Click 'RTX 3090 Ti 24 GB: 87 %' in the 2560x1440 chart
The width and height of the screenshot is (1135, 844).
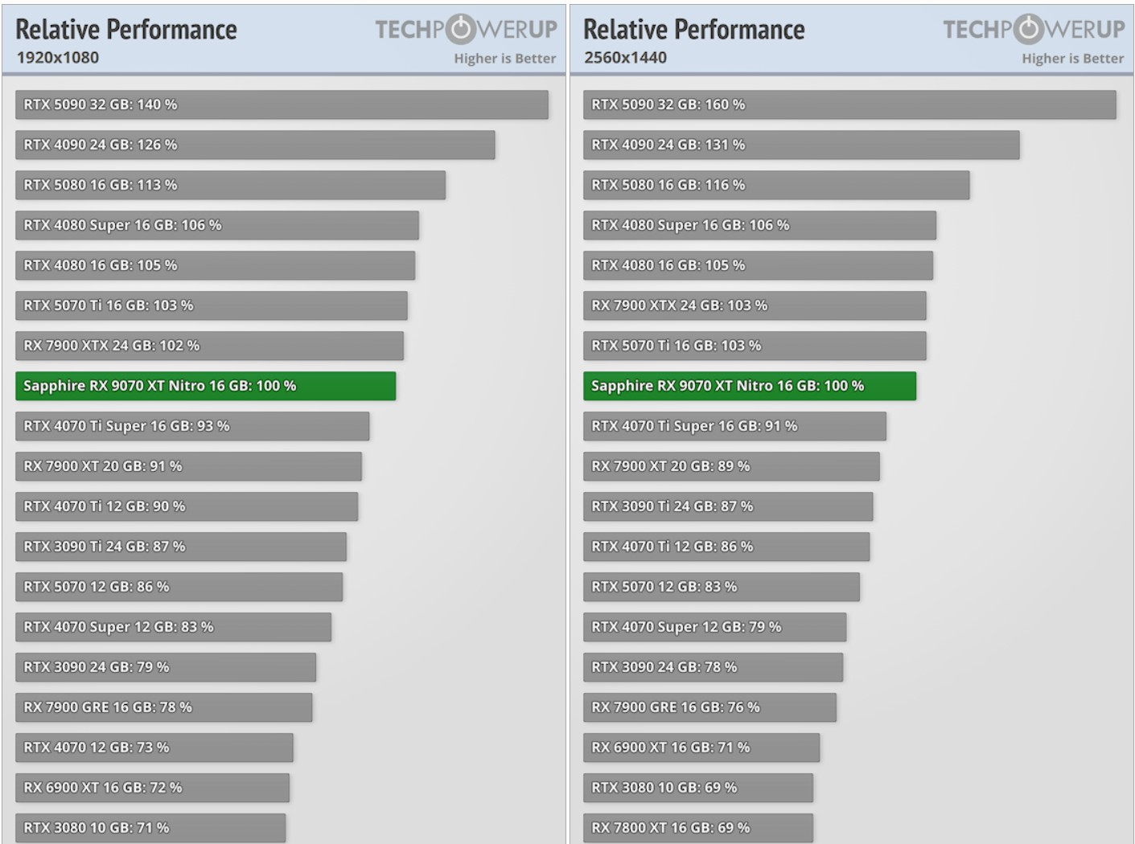[728, 506]
